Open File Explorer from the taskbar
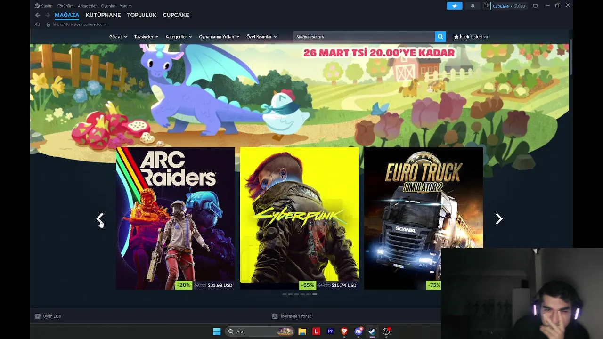 [x=302, y=331]
